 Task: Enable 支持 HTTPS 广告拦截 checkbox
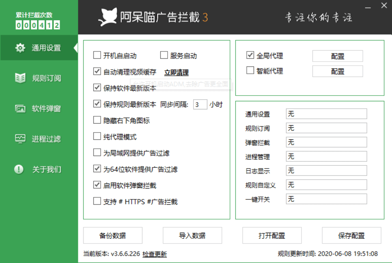(97, 201)
